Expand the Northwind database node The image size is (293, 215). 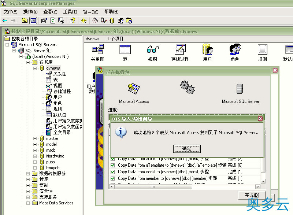tap(35, 156)
